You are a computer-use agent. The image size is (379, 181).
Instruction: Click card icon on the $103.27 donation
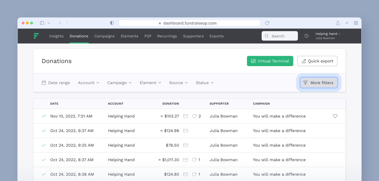[185, 116]
